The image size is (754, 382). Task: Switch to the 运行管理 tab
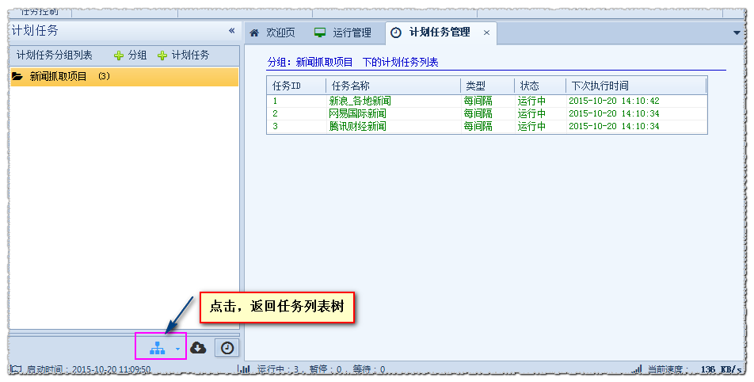coord(343,32)
